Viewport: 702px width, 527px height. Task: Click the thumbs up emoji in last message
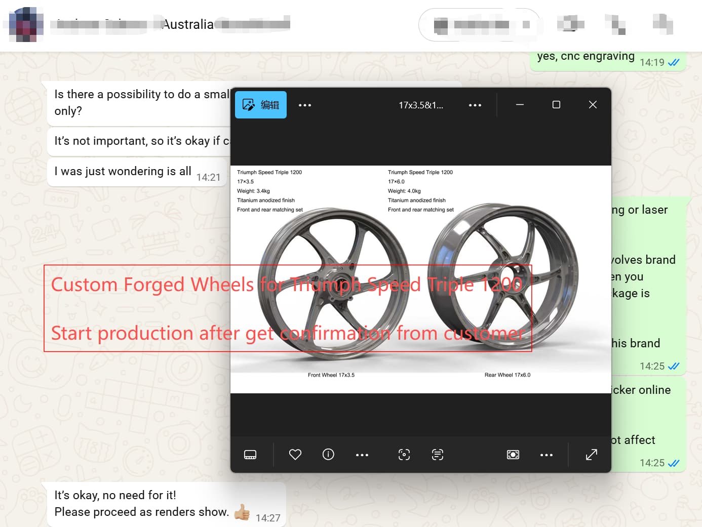pyautogui.click(x=242, y=512)
